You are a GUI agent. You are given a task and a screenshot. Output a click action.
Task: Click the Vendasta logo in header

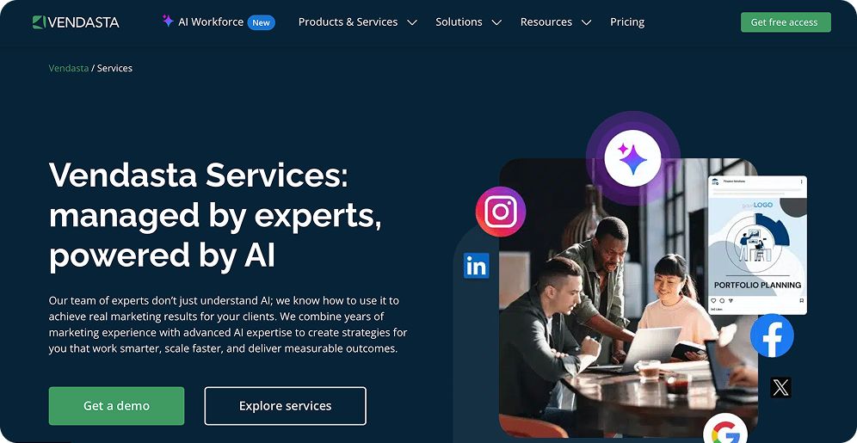click(x=76, y=22)
